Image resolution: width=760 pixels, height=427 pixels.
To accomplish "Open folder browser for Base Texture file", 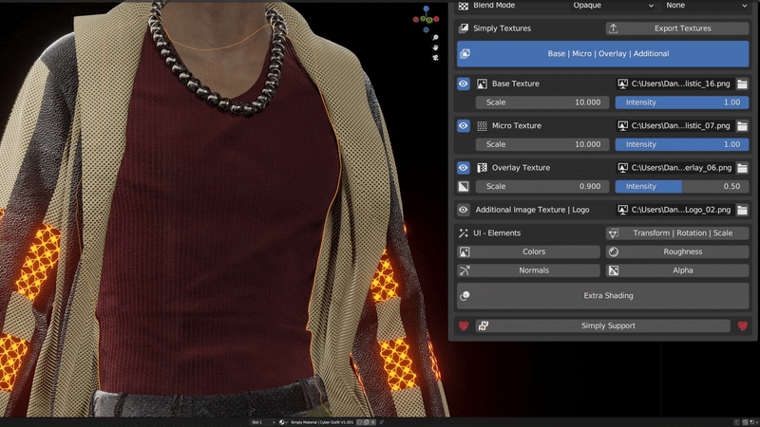I will click(x=742, y=84).
